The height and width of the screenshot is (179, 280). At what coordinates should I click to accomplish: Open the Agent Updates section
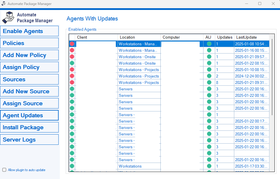(29, 116)
